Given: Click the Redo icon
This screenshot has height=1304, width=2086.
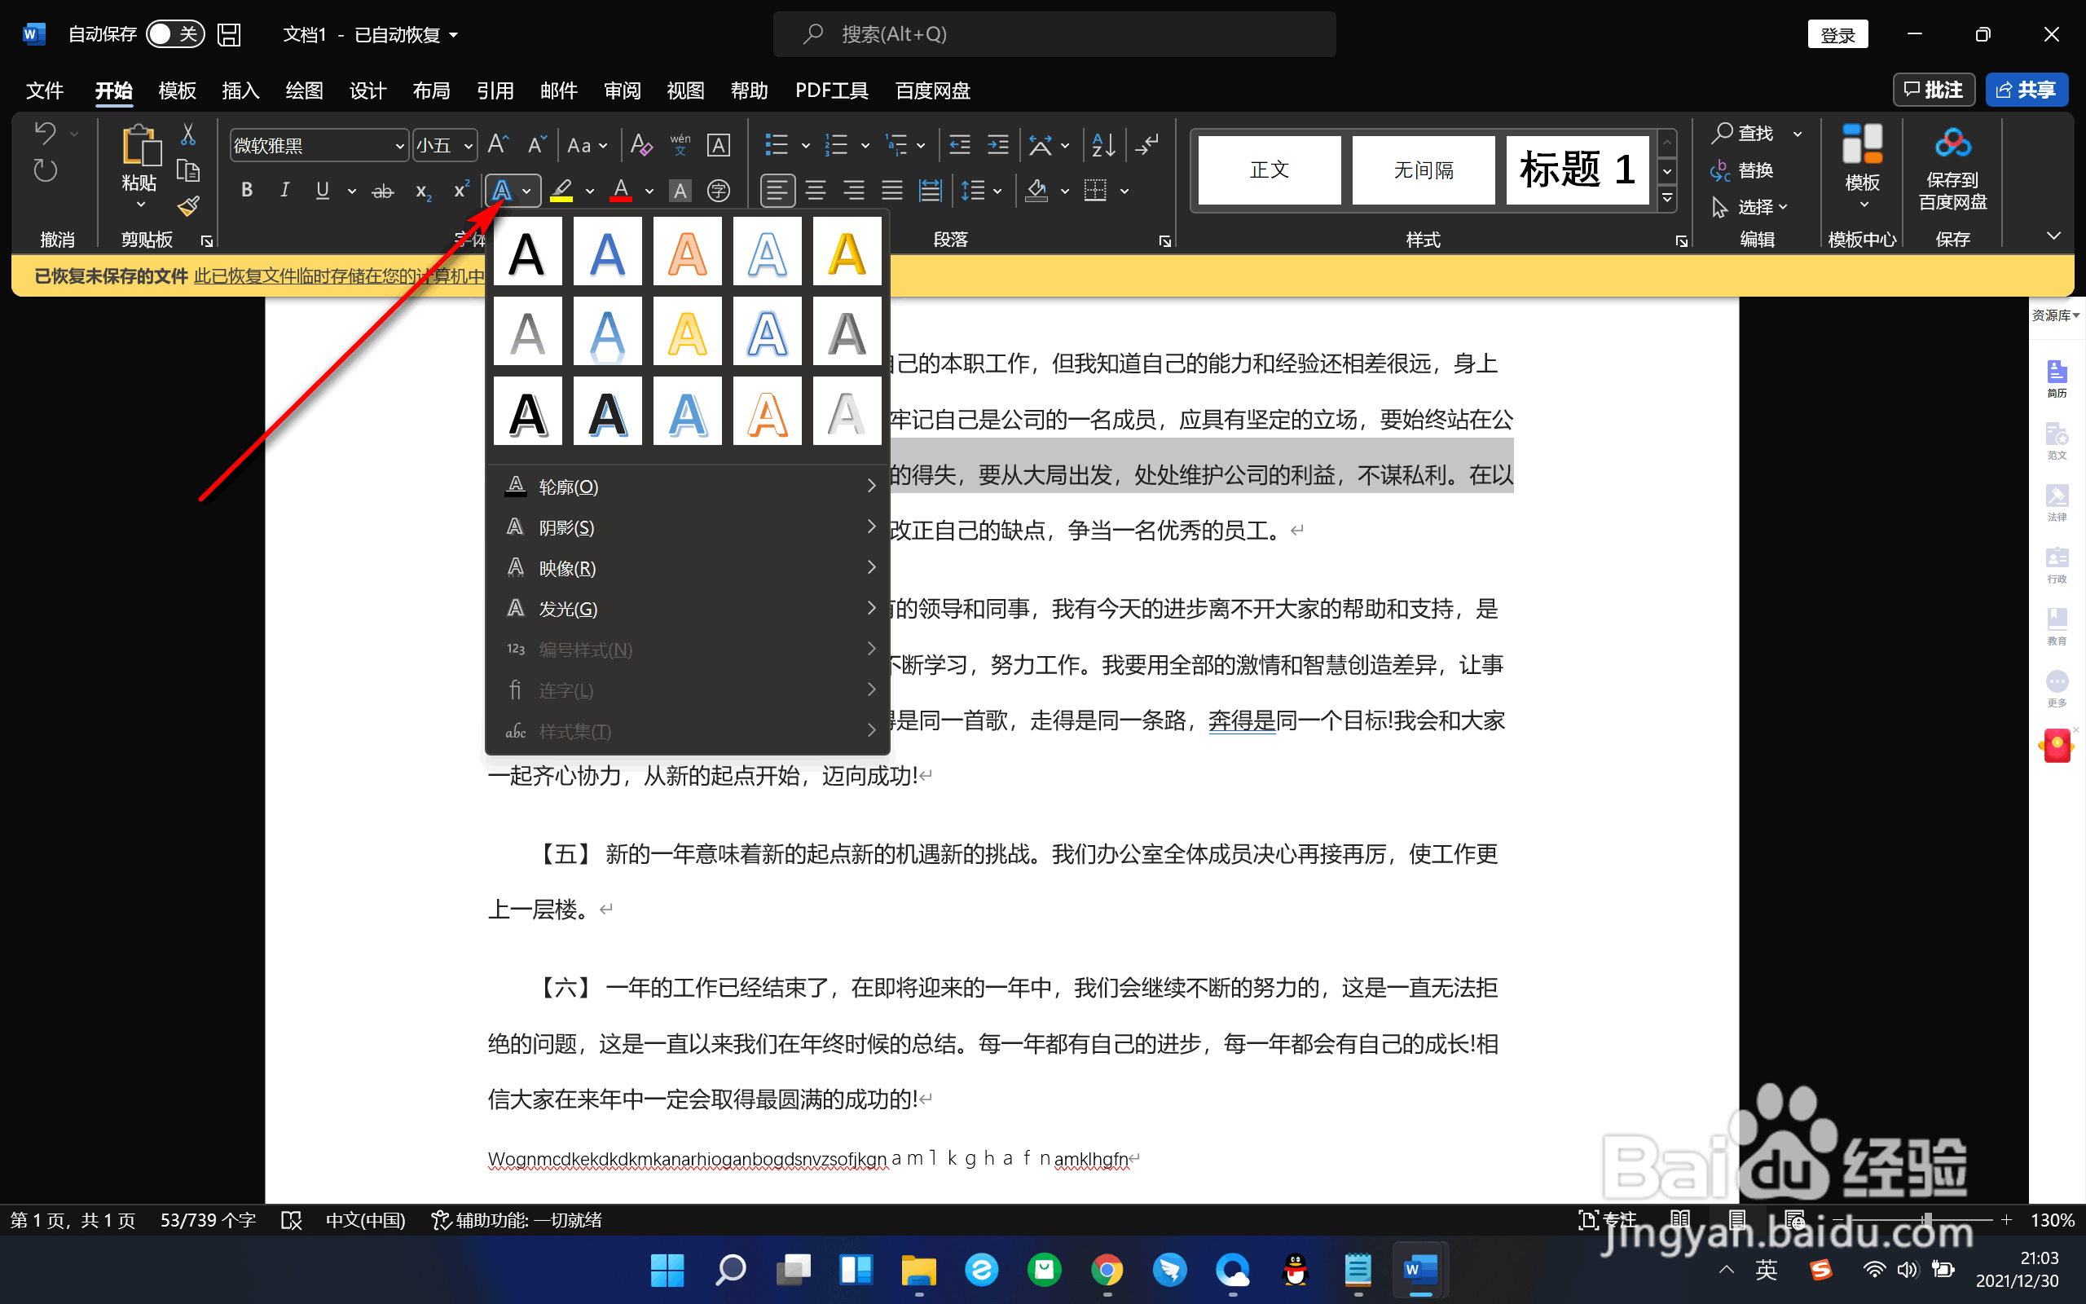Looking at the screenshot, I should tap(45, 172).
